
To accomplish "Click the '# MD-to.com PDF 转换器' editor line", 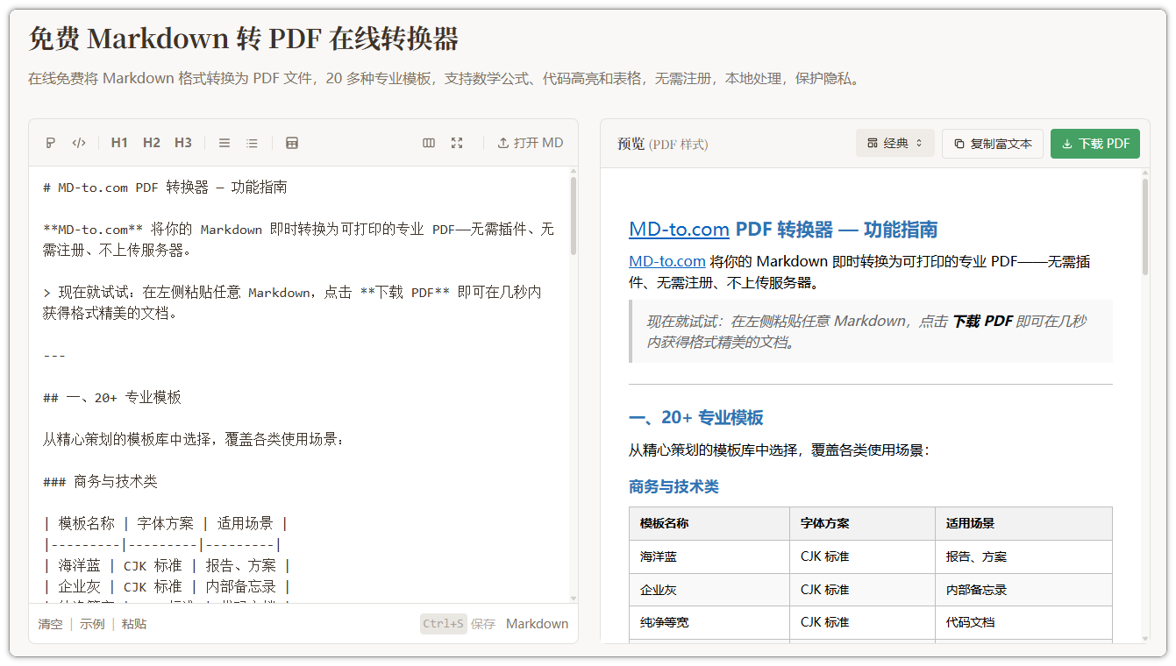I will point(165,188).
